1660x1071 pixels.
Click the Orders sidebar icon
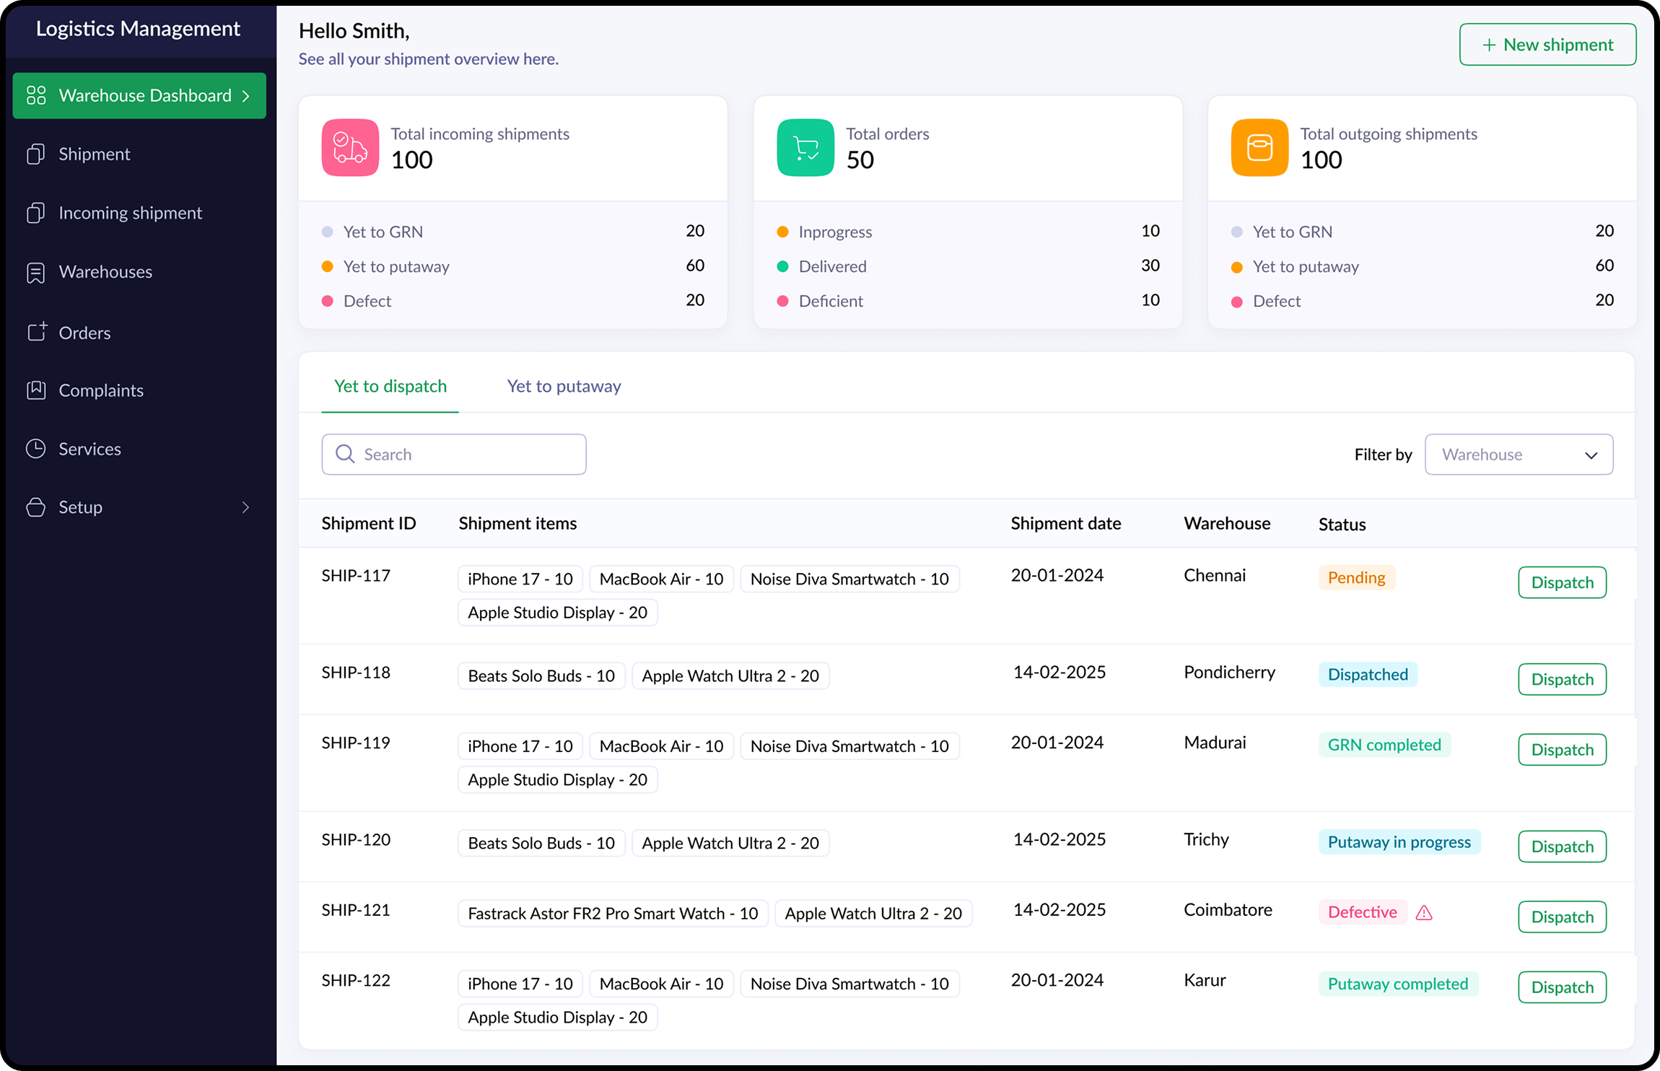(36, 332)
